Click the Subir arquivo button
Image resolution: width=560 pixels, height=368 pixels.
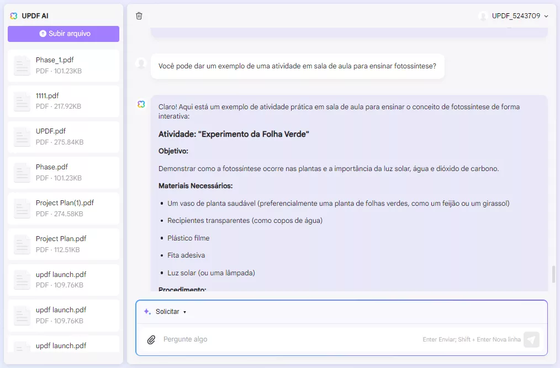tap(63, 34)
